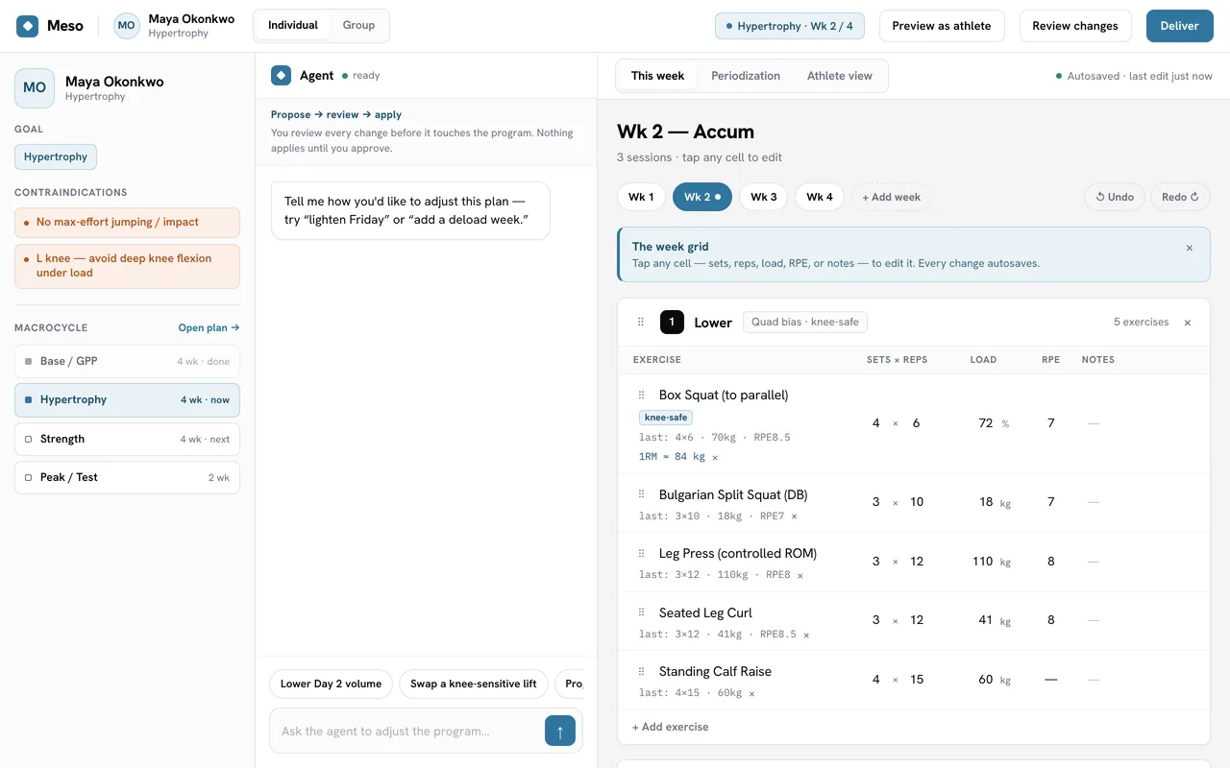Image resolution: width=1230 pixels, height=768 pixels.
Task: Click Hypertrophy Wk 2 / 4 status pill
Action: coord(790,26)
